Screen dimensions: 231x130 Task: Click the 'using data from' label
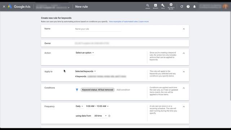(83, 116)
